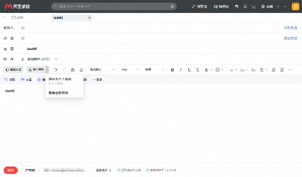Image resolution: width=302 pixels, height=177 pixels.
Task: Open the notifications bell
Action: point(245,7)
